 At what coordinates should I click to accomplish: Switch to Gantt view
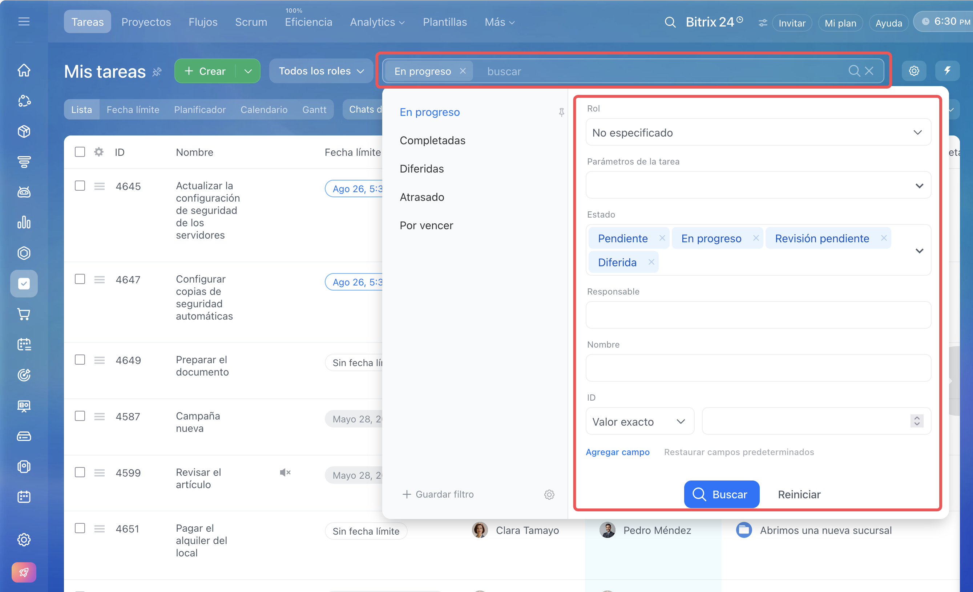tap(314, 109)
